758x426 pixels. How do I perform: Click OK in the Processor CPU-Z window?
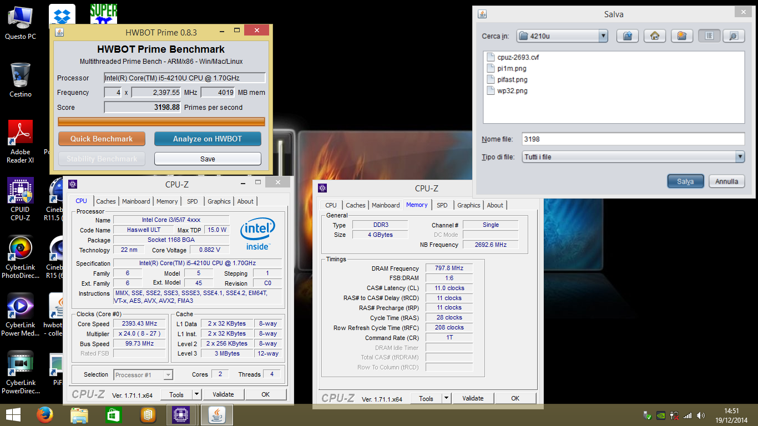click(x=266, y=394)
